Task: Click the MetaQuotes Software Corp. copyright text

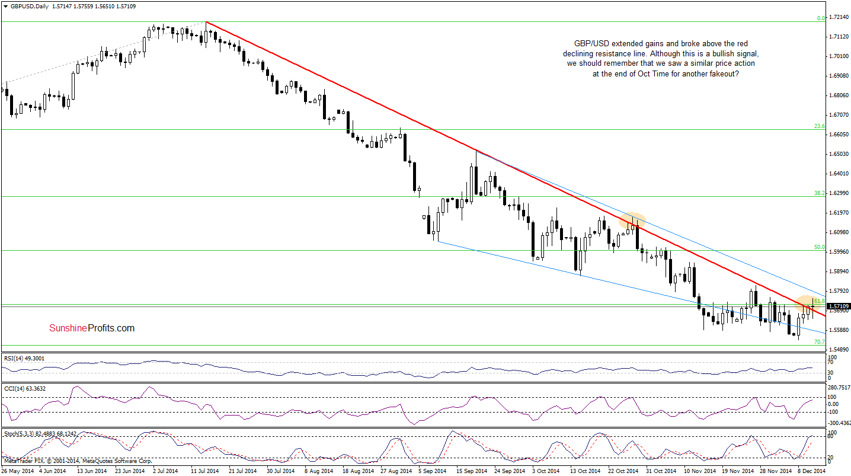Action: tap(78, 461)
